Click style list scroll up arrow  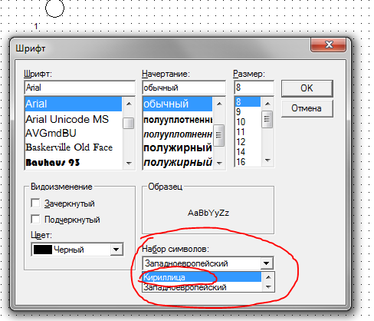[x=219, y=104]
